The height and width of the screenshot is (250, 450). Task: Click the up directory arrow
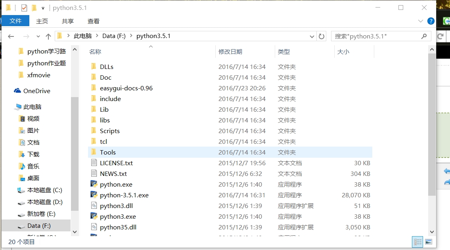tap(48, 36)
